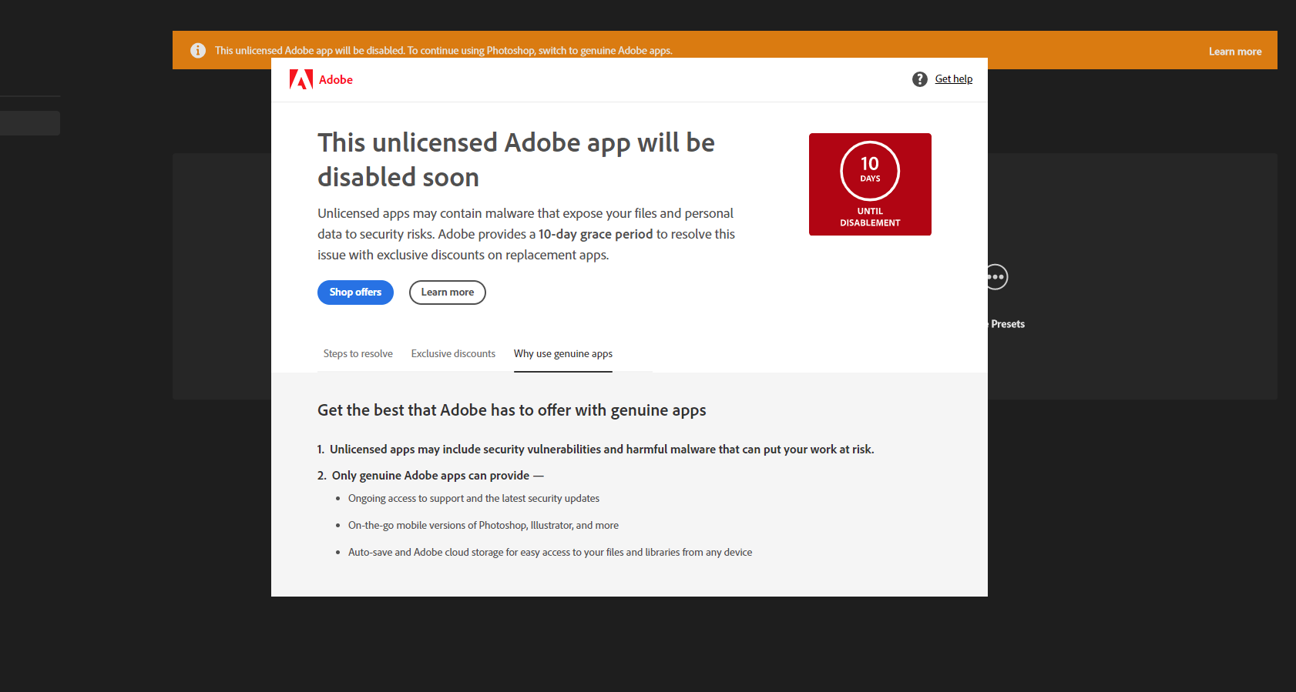The width and height of the screenshot is (1296, 692).
Task: Select the Why use genuine apps tab
Action: [x=563, y=354]
